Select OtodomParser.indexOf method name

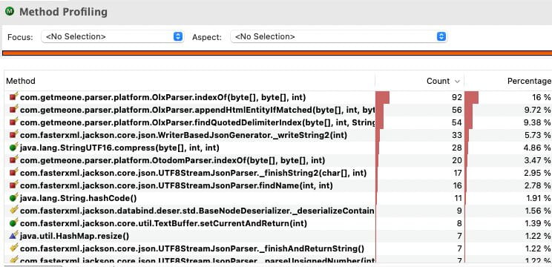(172, 160)
